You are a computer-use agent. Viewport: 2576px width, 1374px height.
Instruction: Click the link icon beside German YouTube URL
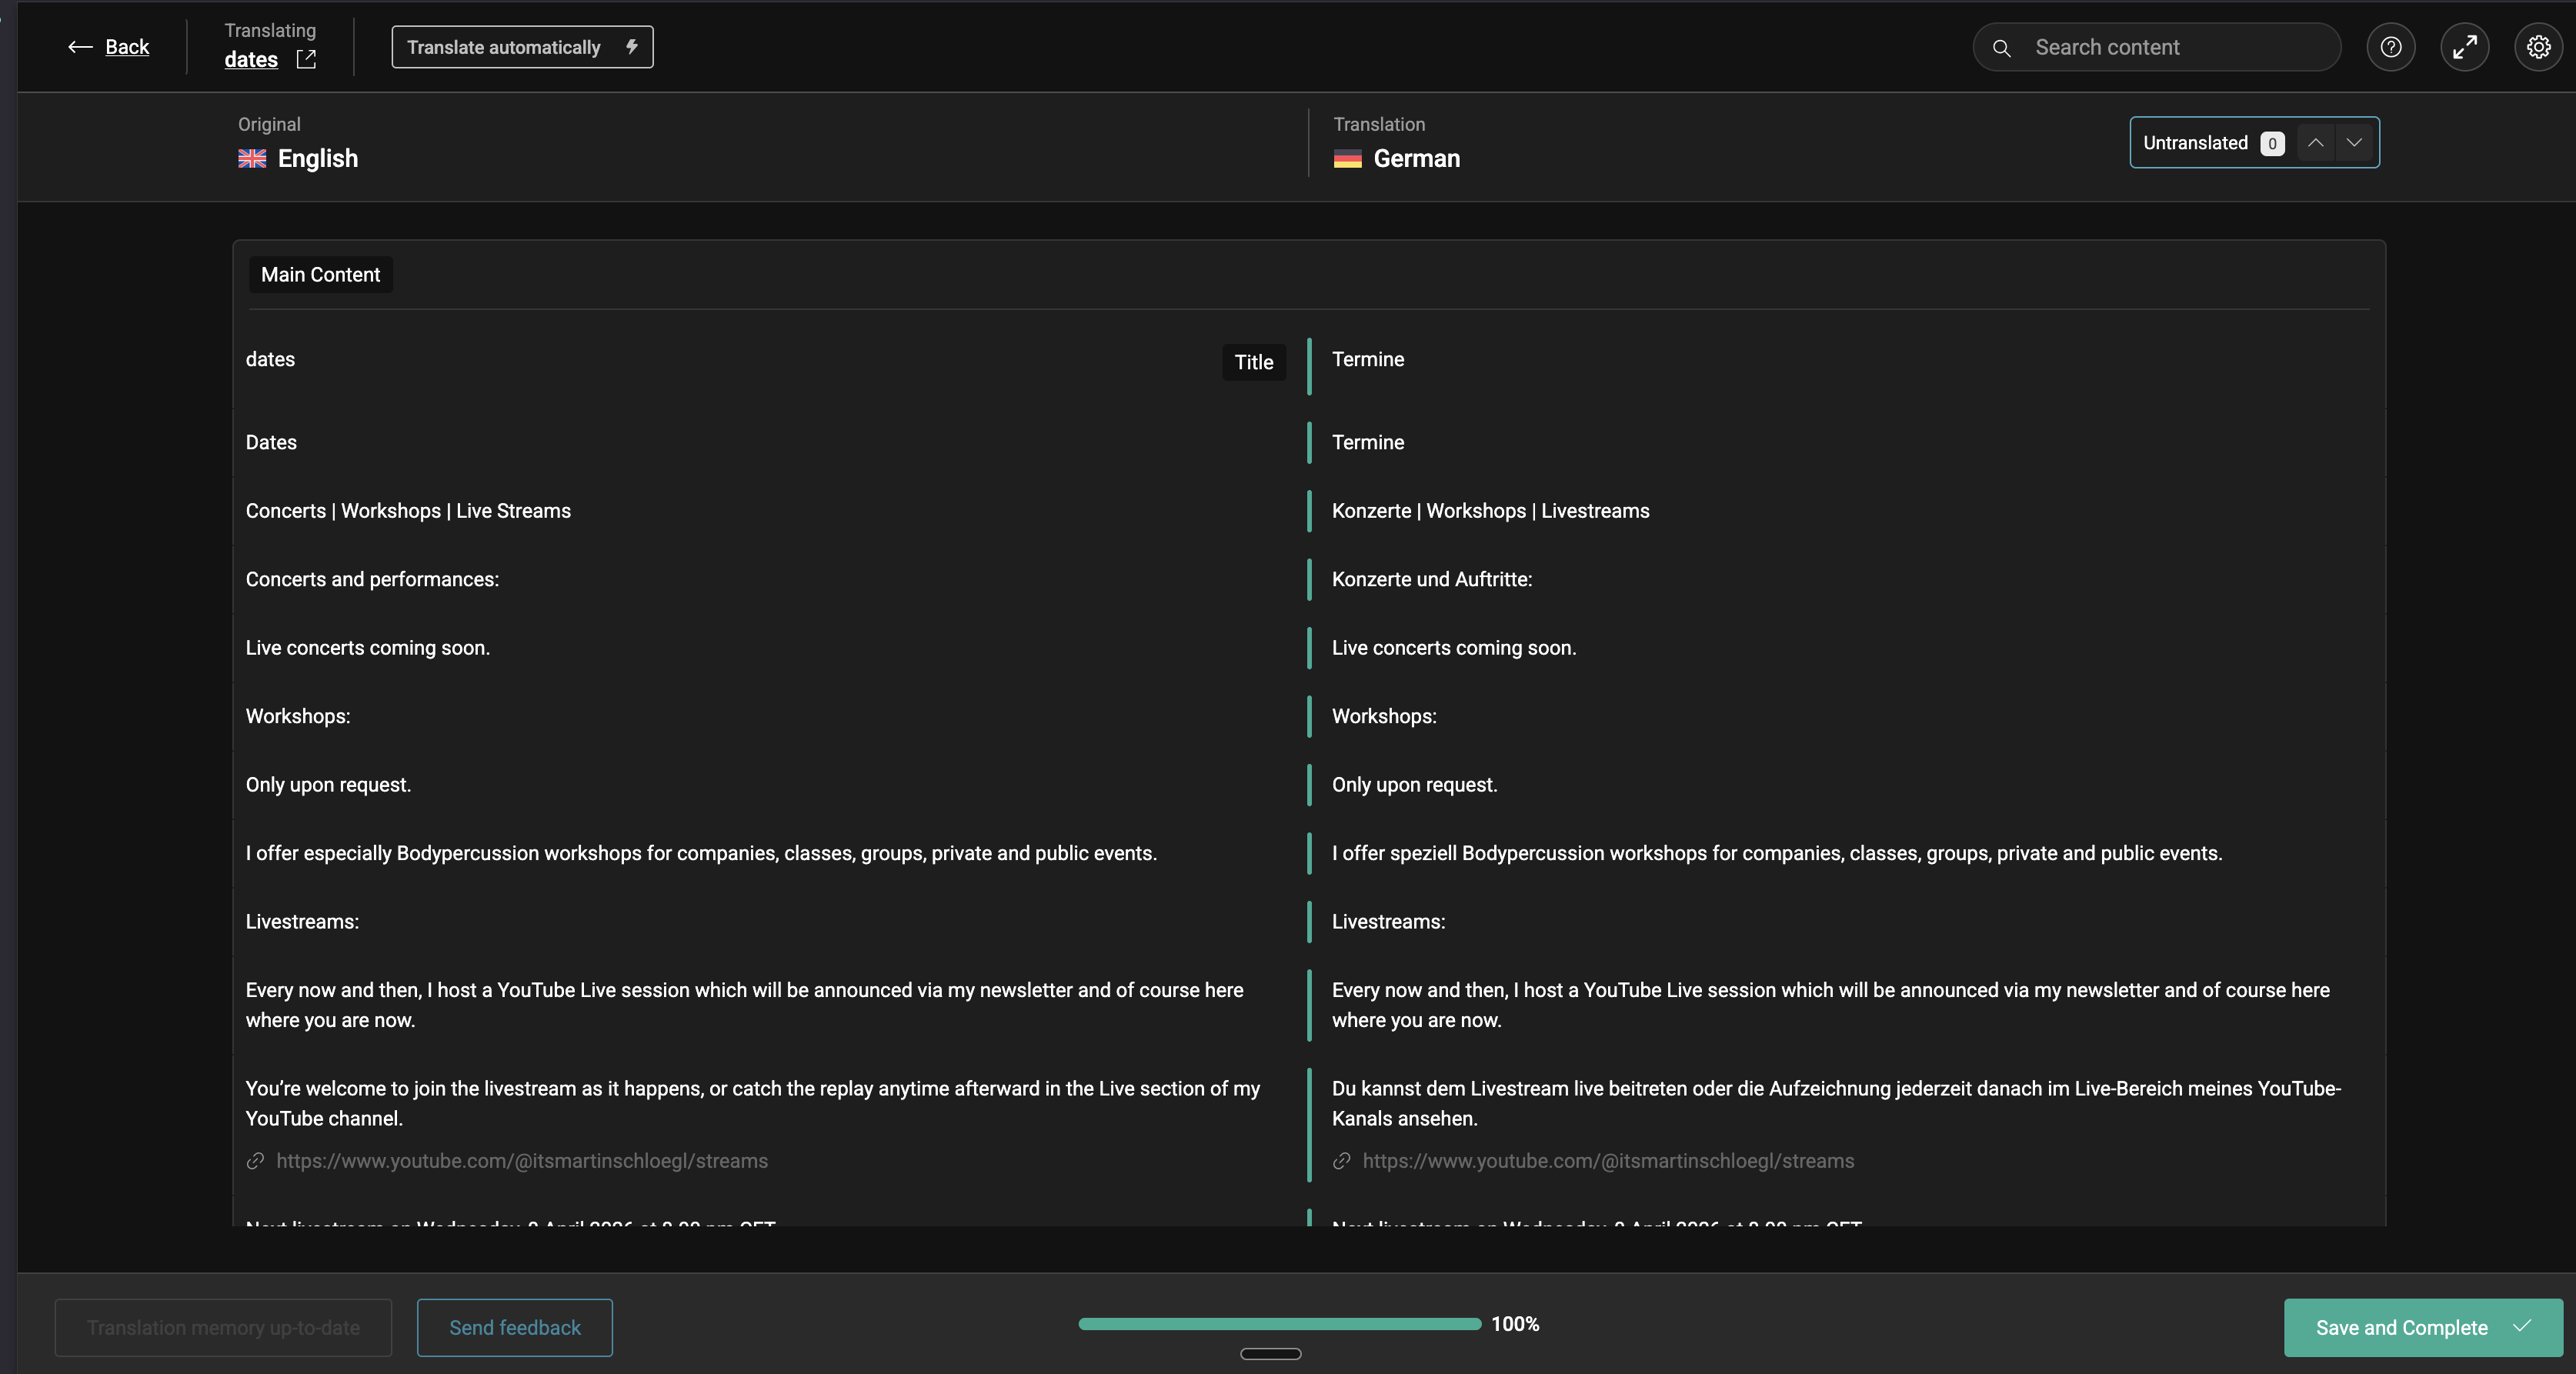click(1342, 1161)
